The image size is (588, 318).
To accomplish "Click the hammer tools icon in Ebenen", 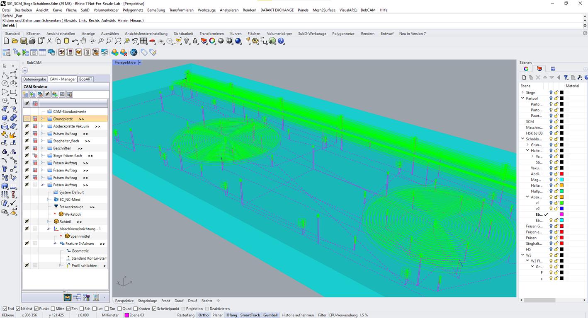I will pyautogui.click(x=580, y=77).
